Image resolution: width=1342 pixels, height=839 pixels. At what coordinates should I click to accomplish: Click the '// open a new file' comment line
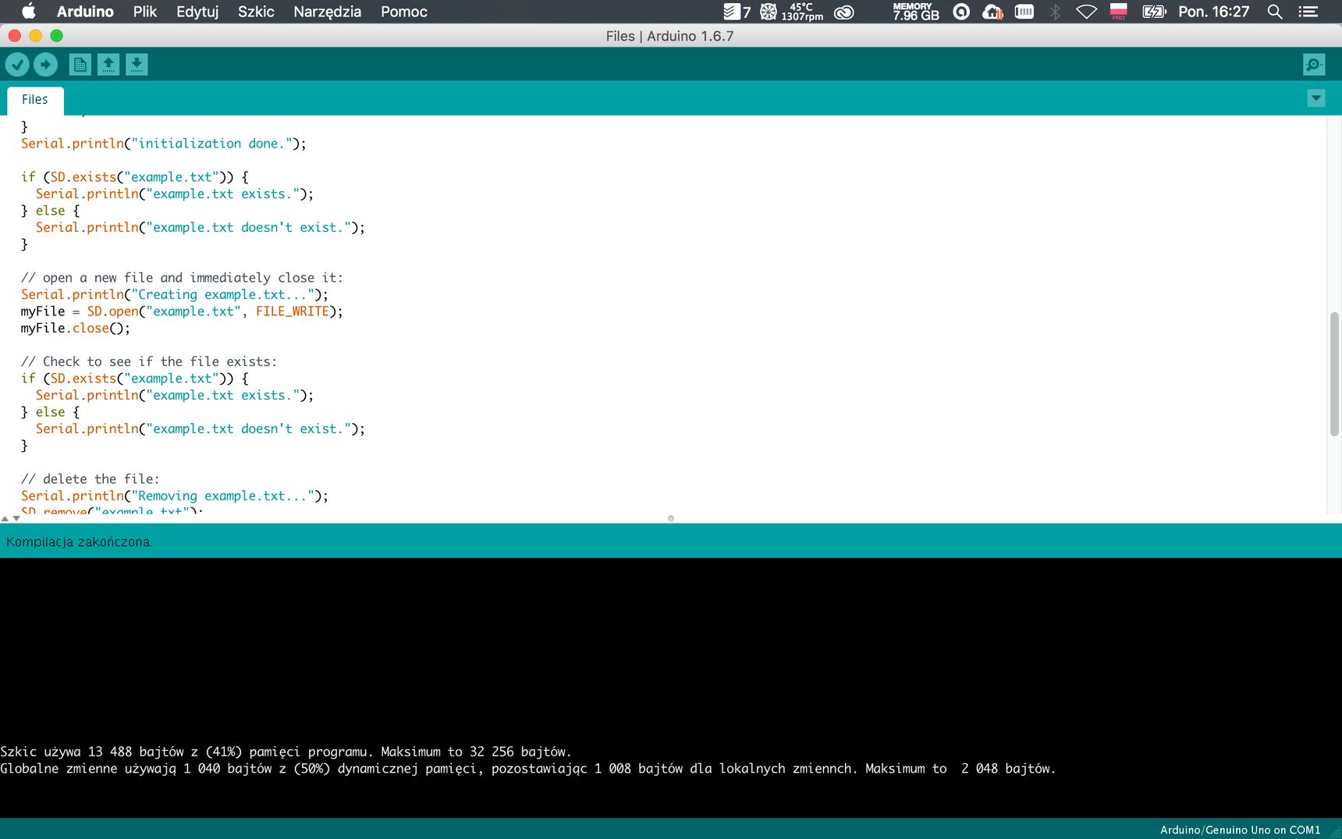tap(182, 278)
